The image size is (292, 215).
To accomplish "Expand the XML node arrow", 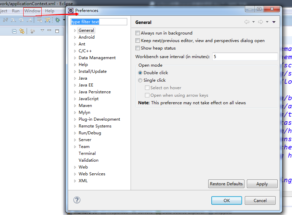I will 75,181.
